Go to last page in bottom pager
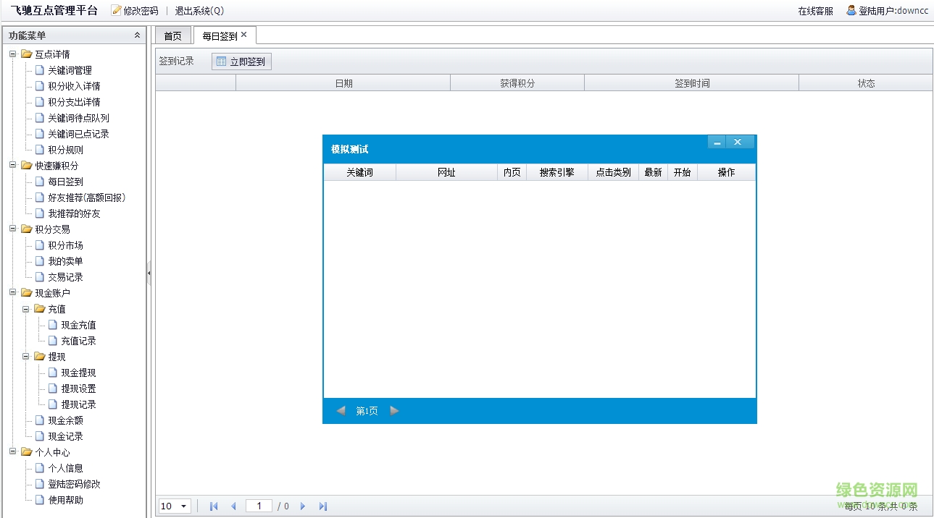Screen dimensions: 934x518 [323, 506]
